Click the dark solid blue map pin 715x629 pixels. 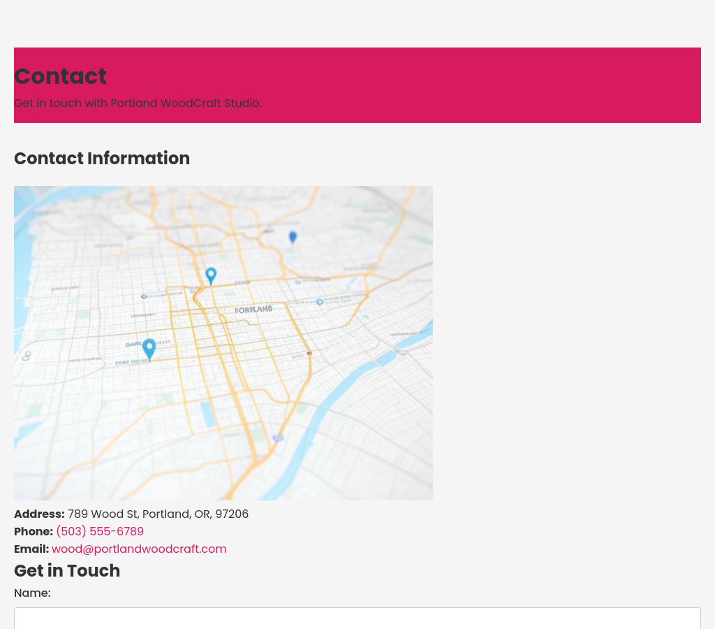point(293,237)
